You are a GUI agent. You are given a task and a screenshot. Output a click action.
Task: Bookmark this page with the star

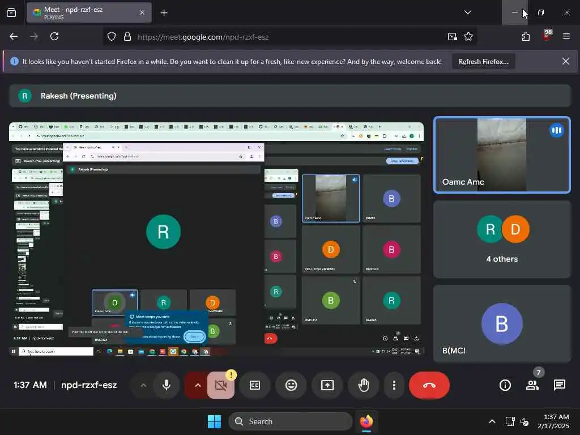pos(468,37)
